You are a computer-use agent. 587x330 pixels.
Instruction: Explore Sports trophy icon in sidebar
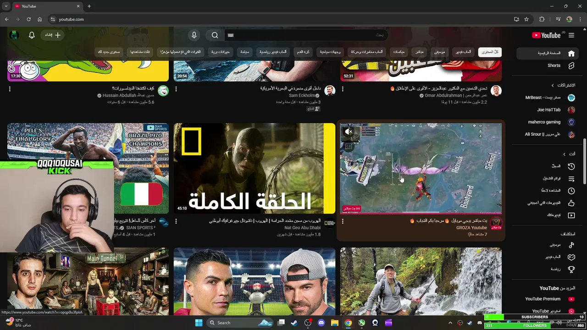(571, 269)
